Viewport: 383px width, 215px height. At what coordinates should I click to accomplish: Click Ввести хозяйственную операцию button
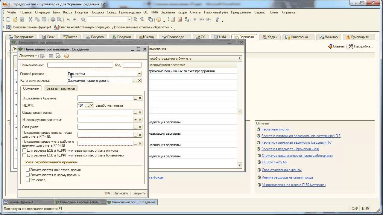82,27
